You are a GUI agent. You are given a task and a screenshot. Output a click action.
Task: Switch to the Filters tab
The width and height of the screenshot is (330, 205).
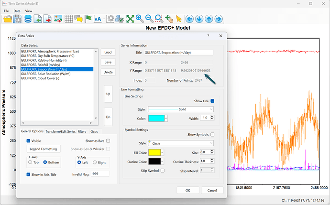click(x=82, y=131)
